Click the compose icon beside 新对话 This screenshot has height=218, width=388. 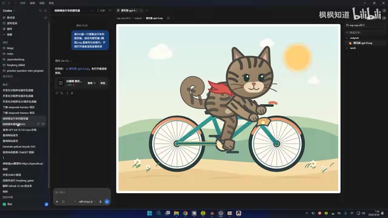(x=45, y=18)
